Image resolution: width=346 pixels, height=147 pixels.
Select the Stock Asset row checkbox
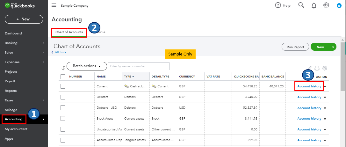coord(63,118)
